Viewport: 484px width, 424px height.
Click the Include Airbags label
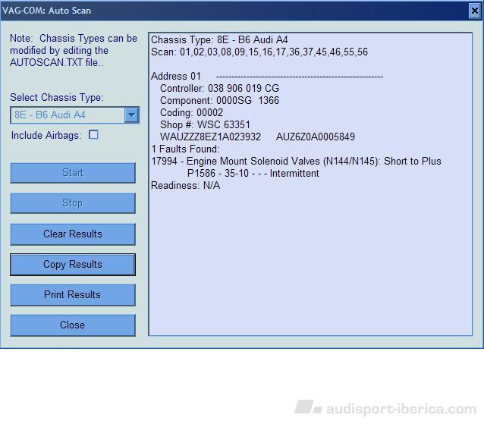pos(46,135)
